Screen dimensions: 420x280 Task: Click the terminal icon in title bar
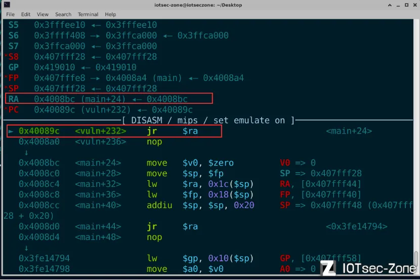(x=7, y=5)
